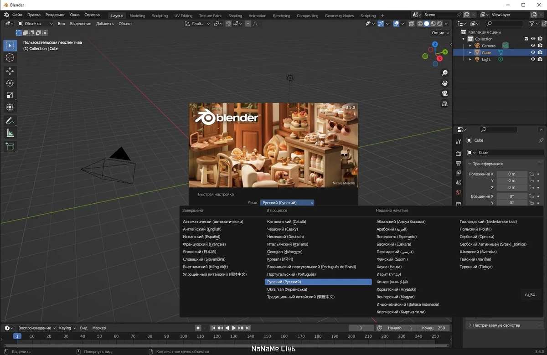547x355 pixels.
Task: Choose the Measure ruler tool
Action: click(10, 133)
